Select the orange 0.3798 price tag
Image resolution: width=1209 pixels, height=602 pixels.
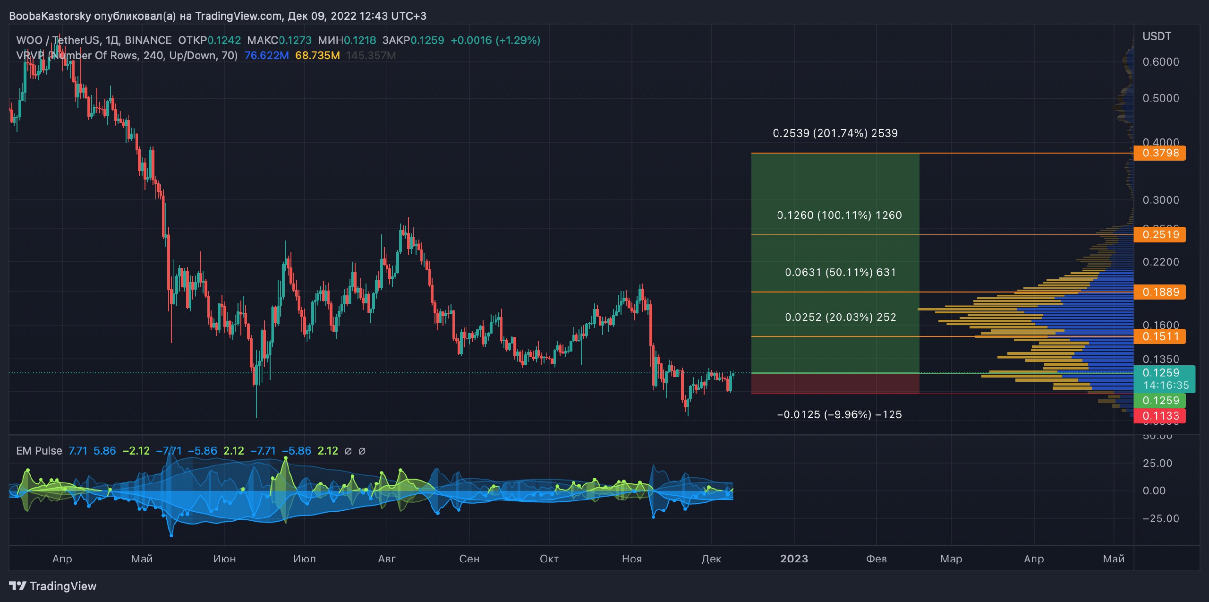(x=1159, y=153)
